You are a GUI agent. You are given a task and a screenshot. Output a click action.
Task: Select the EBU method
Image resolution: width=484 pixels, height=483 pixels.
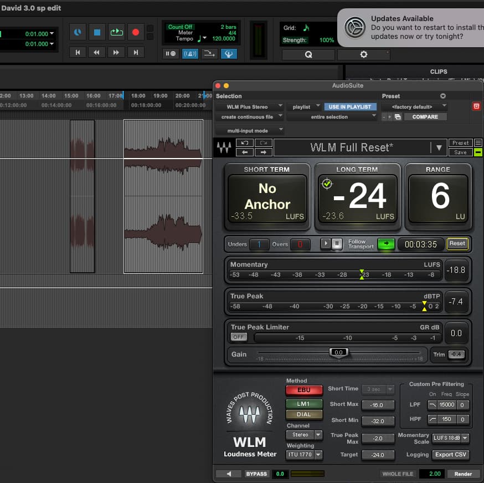(304, 390)
